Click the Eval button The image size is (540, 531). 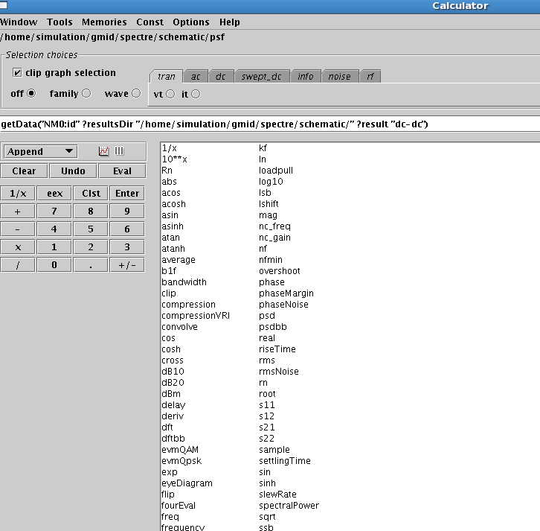pyautogui.click(x=122, y=171)
